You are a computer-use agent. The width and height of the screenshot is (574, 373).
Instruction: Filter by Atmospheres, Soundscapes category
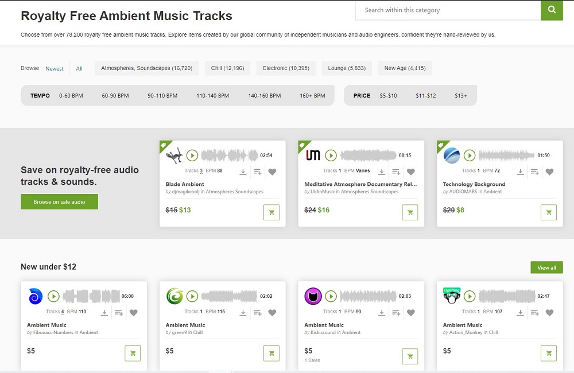[147, 68]
